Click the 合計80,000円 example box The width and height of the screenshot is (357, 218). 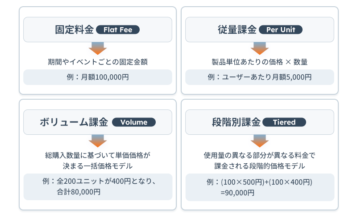[98, 187]
